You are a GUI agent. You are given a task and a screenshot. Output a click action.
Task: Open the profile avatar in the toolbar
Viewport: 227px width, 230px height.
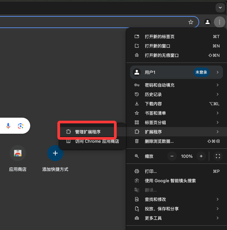[208, 22]
